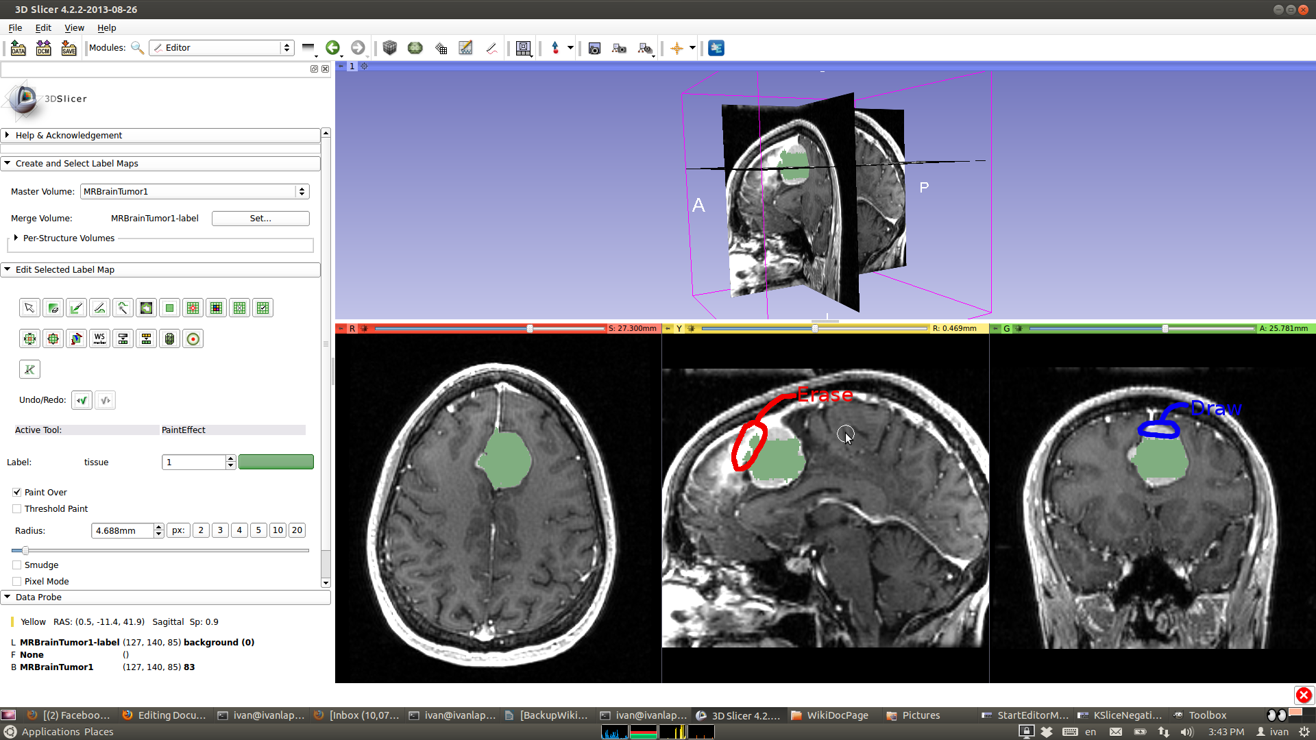Select the Level Tracing wand tool

(123, 308)
